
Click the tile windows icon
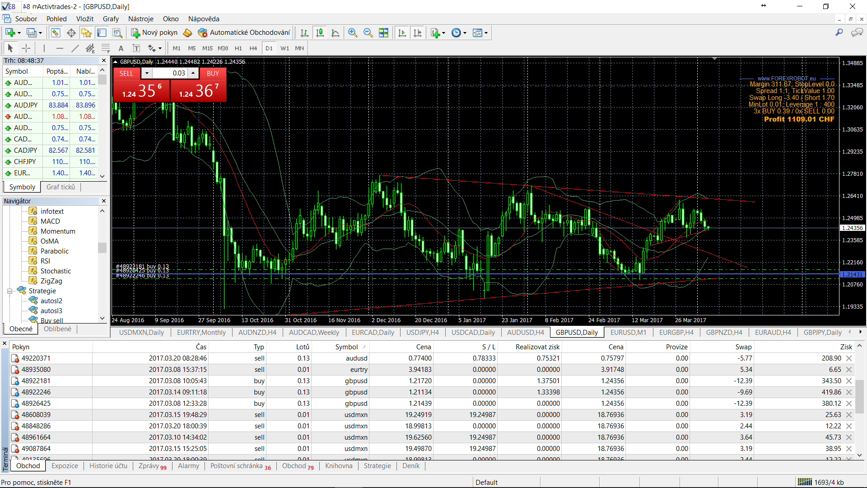pos(383,33)
